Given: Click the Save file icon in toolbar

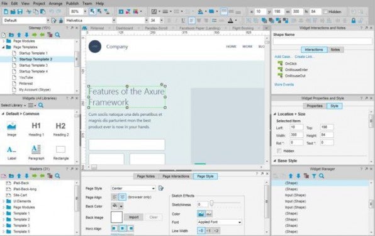Looking at the screenshot, I should 20,11.
